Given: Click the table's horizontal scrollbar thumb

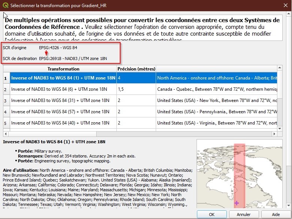Looking at the screenshot, I should (52, 134).
